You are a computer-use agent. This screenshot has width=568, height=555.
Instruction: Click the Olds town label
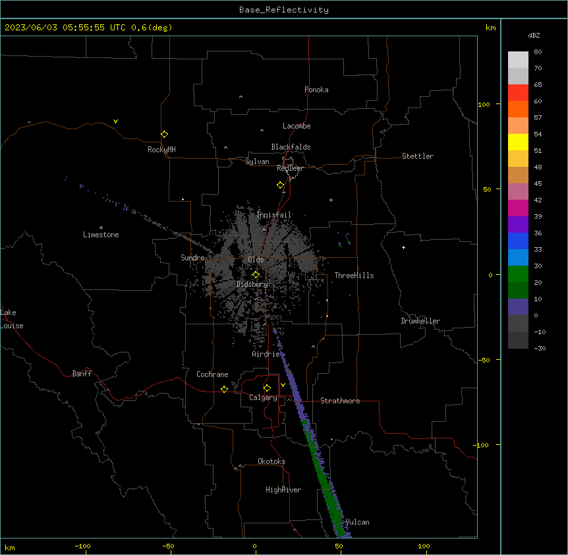pos(256,260)
